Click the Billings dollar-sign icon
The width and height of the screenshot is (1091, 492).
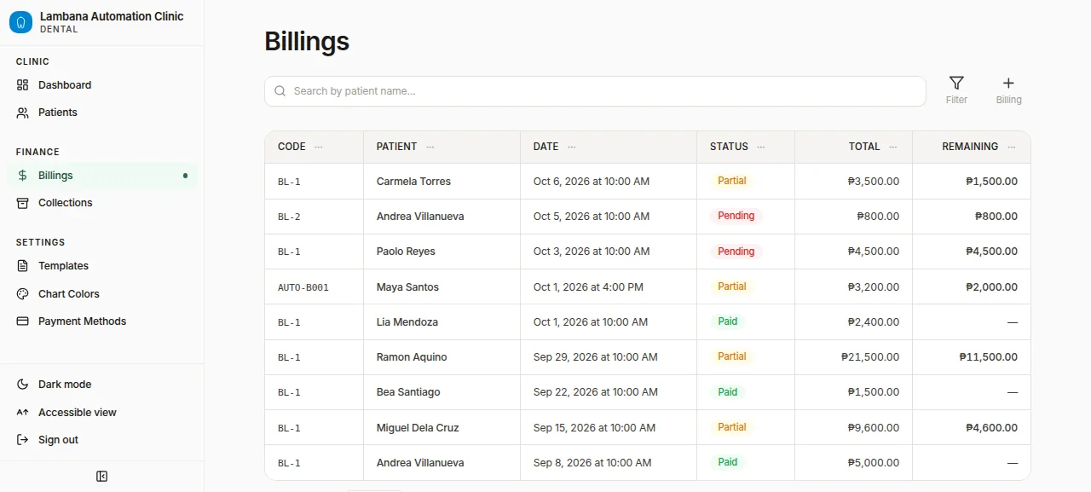(x=23, y=176)
